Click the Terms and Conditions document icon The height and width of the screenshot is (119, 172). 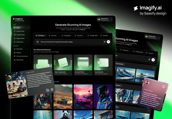pos(15,56)
